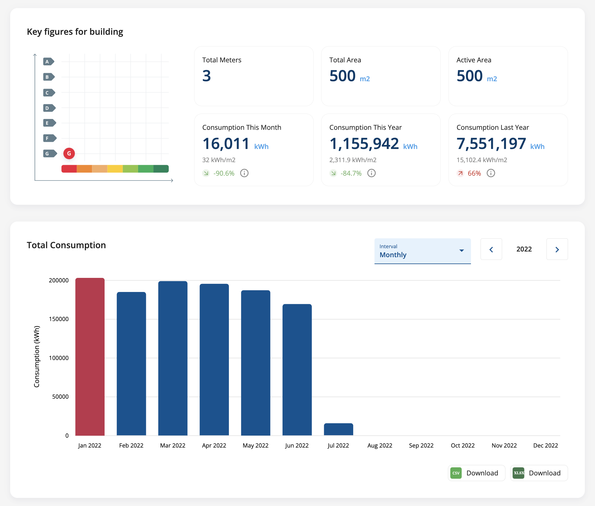Click the 32 kWh/m2 text
The image size is (595, 506).
click(x=219, y=160)
